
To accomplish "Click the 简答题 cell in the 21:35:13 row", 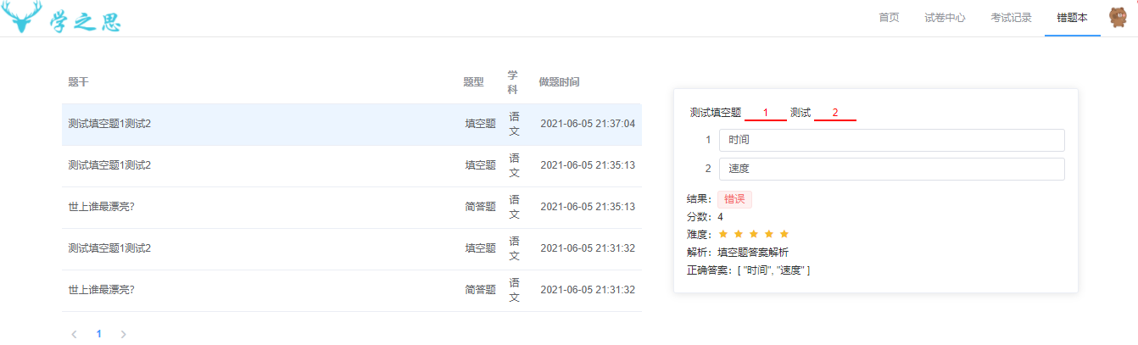I will [x=480, y=207].
